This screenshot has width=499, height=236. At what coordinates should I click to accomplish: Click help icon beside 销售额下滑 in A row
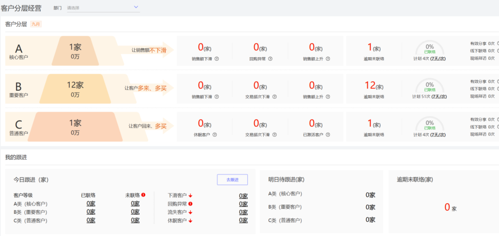pyautogui.click(x=216, y=59)
